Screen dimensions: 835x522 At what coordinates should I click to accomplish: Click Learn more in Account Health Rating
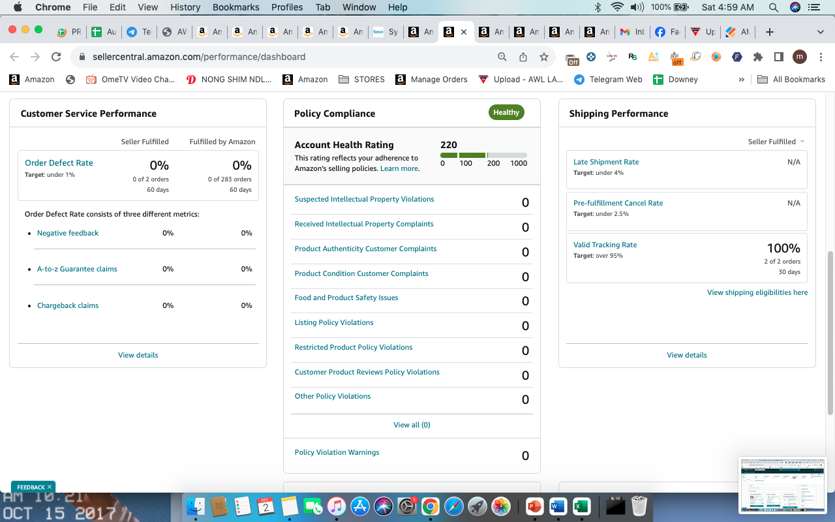click(399, 168)
